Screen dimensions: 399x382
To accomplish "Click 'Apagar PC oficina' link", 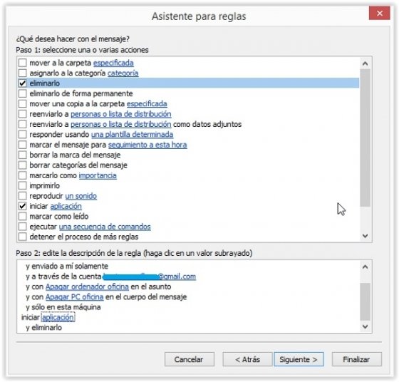I will pyautogui.click(x=74, y=296).
